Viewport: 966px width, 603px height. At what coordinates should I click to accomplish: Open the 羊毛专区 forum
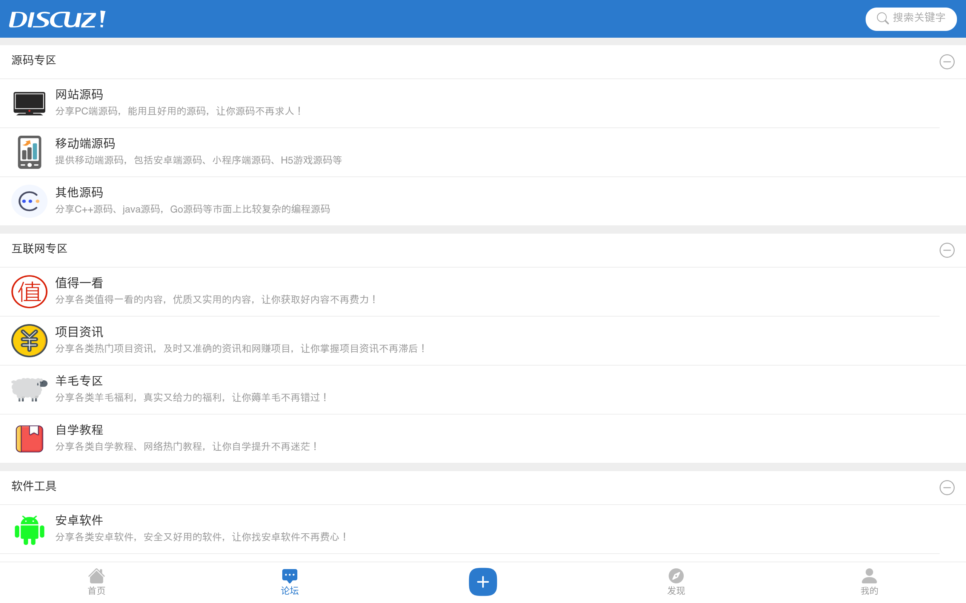click(x=483, y=390)
